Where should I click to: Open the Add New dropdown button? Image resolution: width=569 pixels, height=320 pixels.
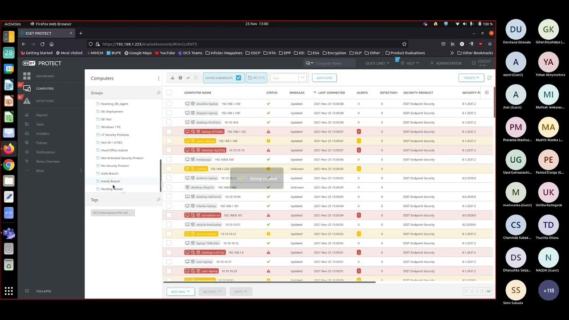180,292
